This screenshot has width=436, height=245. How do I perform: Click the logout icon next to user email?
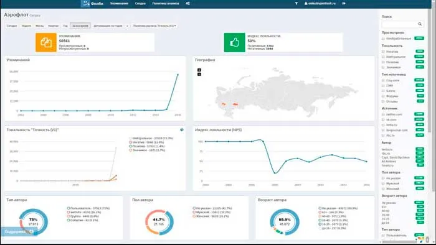344,3
